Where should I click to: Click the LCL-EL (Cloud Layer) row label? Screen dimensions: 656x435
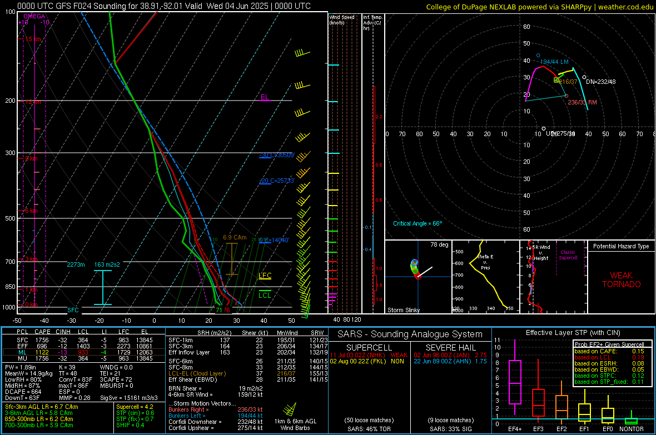pyautogui.click(x=197, y=373)
